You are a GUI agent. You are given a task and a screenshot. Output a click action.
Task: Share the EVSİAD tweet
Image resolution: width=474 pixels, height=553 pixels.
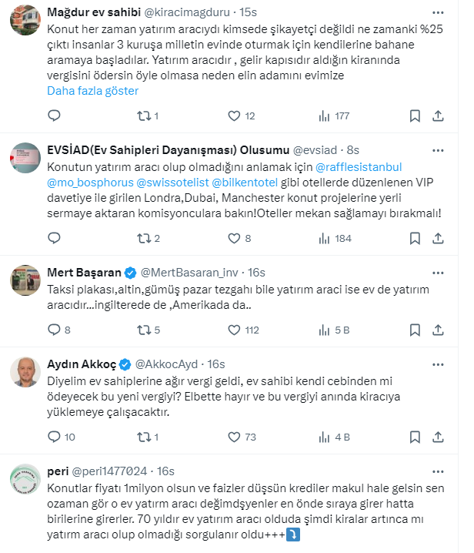click(x=438, y=238)
